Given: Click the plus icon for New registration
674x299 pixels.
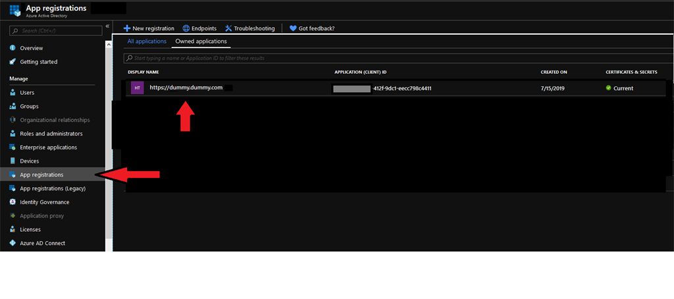Looking at the screenshot, I should [127, 28].
